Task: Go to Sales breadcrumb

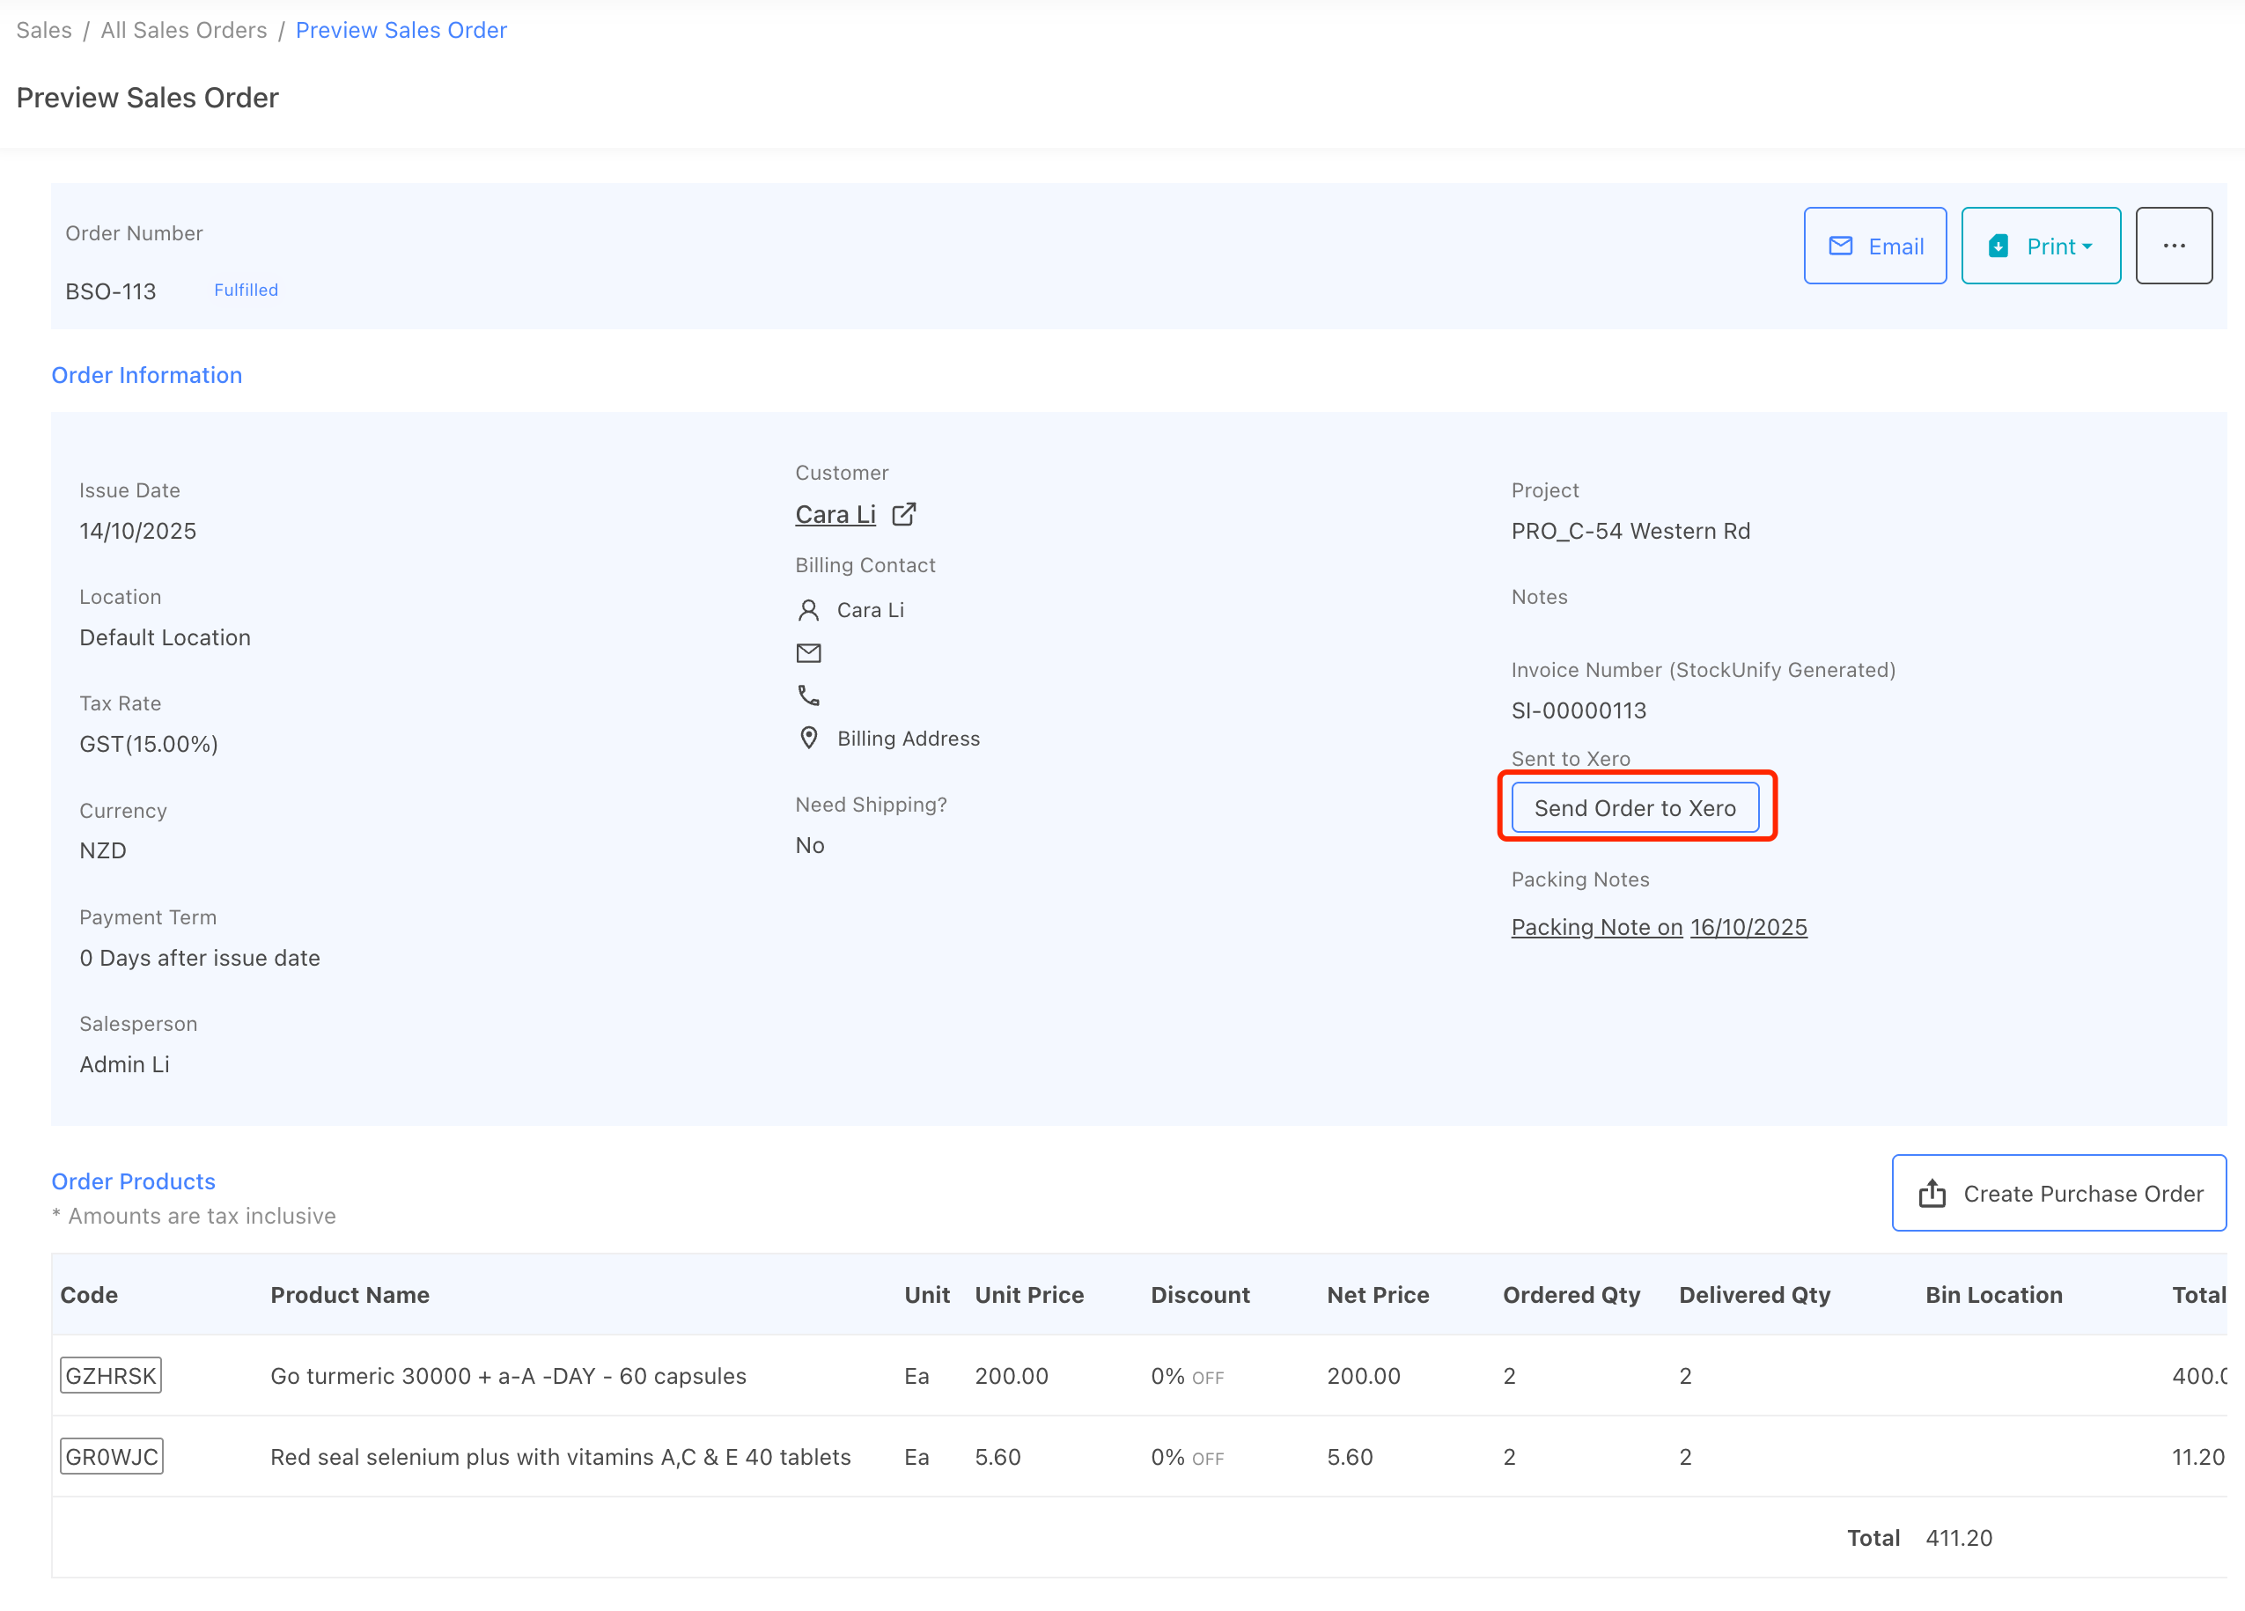Action: tap(43, 30)
